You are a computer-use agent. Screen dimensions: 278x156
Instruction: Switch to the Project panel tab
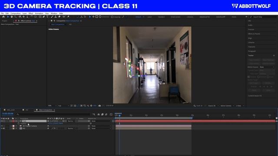(x=4, y=21)
